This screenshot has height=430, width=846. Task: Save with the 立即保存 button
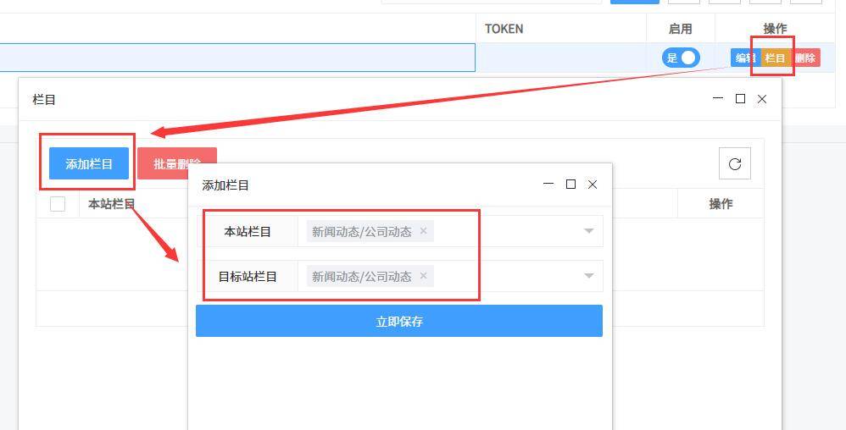click(399, 321)
